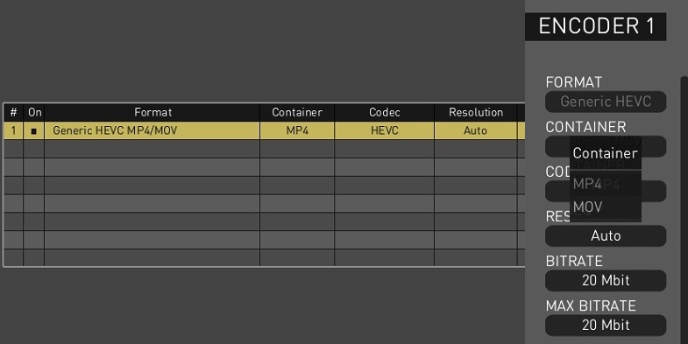Toggle the On checkbox for encoder 1

pyautogui.click(x=34, y=131)
